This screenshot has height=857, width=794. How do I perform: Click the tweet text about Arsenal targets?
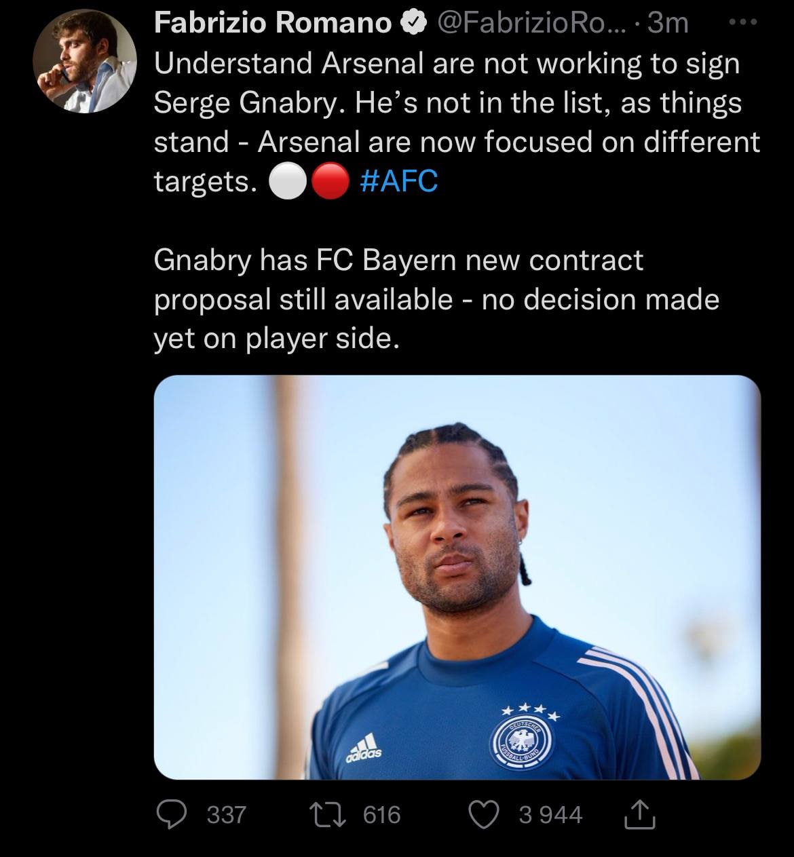448,103
